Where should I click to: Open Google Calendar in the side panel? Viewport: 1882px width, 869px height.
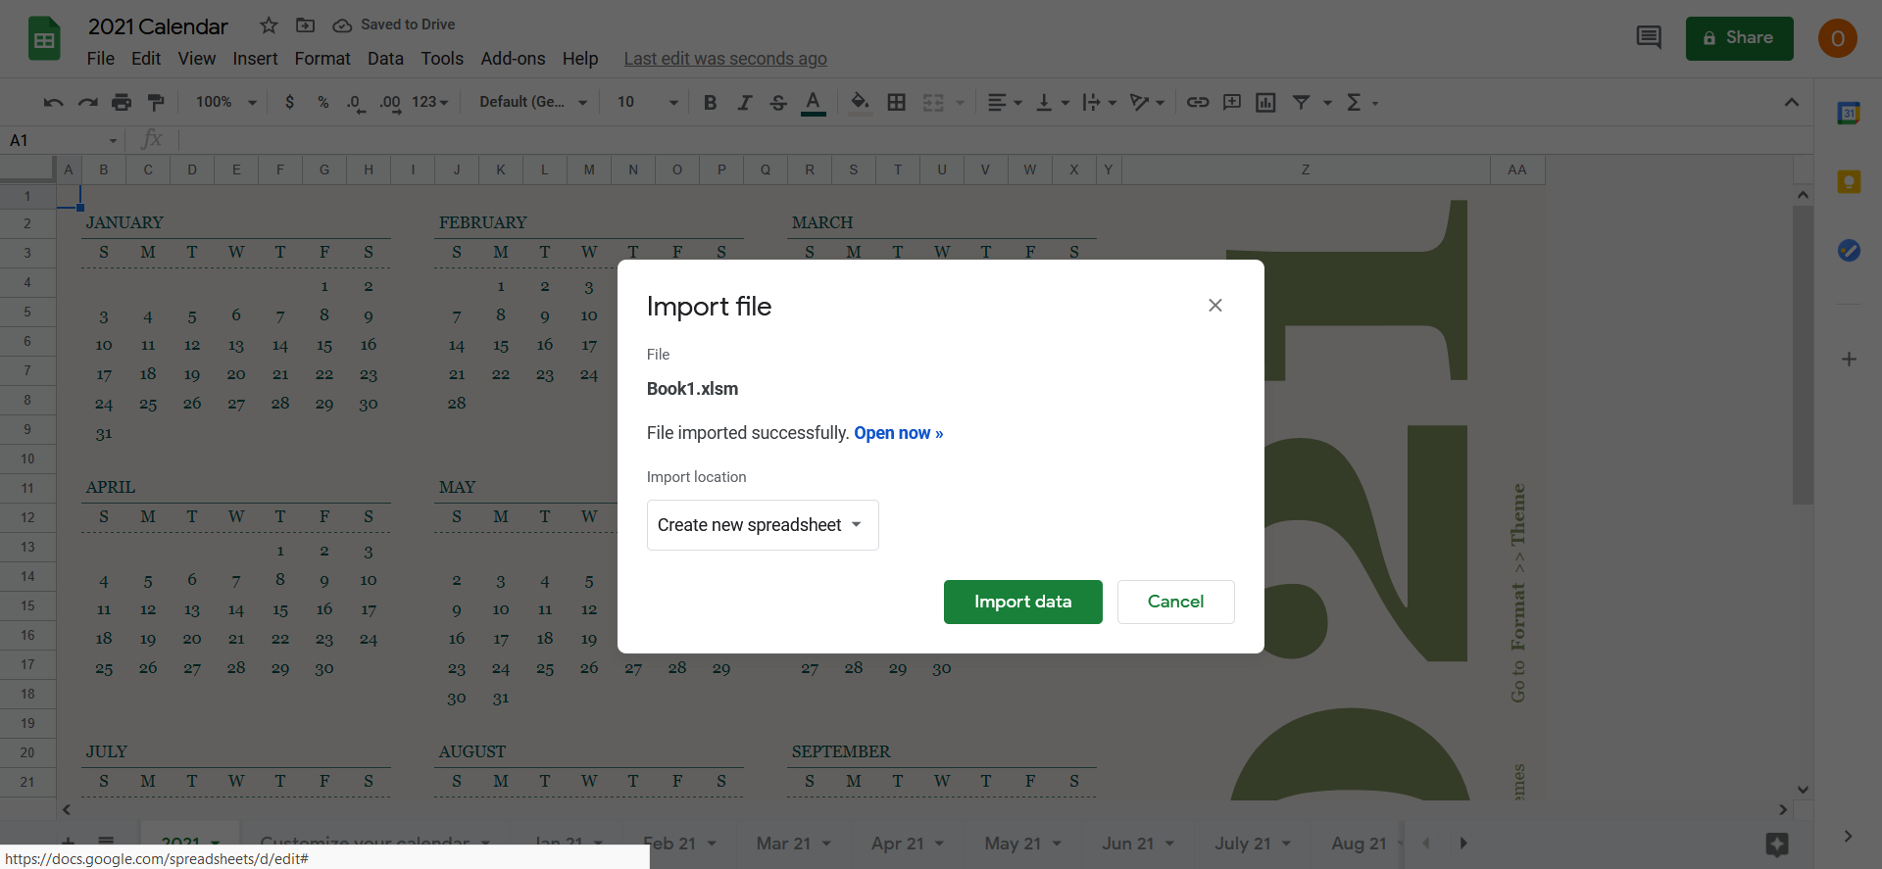(1849, 114)
